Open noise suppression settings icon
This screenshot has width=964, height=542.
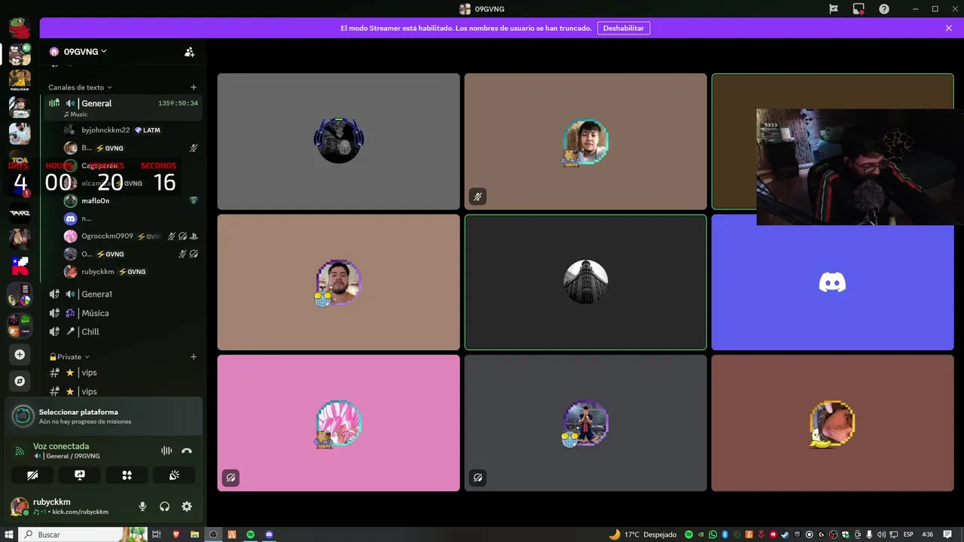coord(166,451)
